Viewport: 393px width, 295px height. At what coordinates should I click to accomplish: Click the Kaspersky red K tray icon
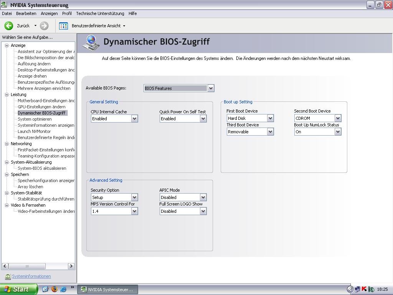(365, 289)
